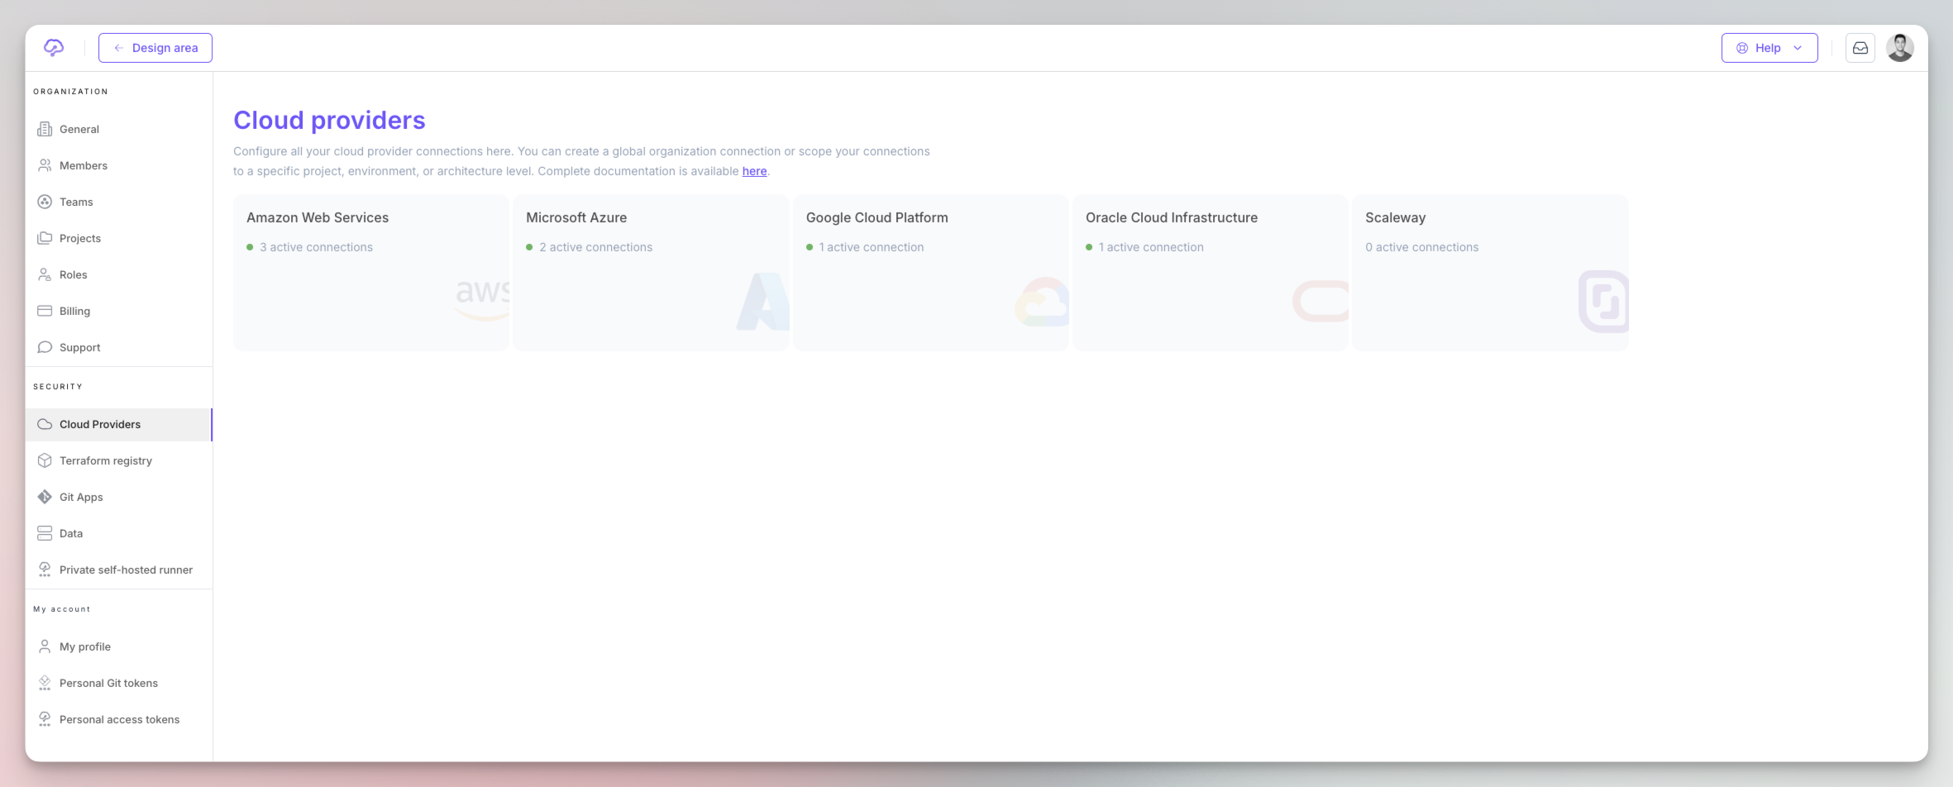Open the Data label
Screen dimensions: 1953x787
[x=71, y=533]
